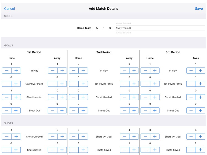Cancel adding match details
The image size is (207, 155).
point(9,9)
